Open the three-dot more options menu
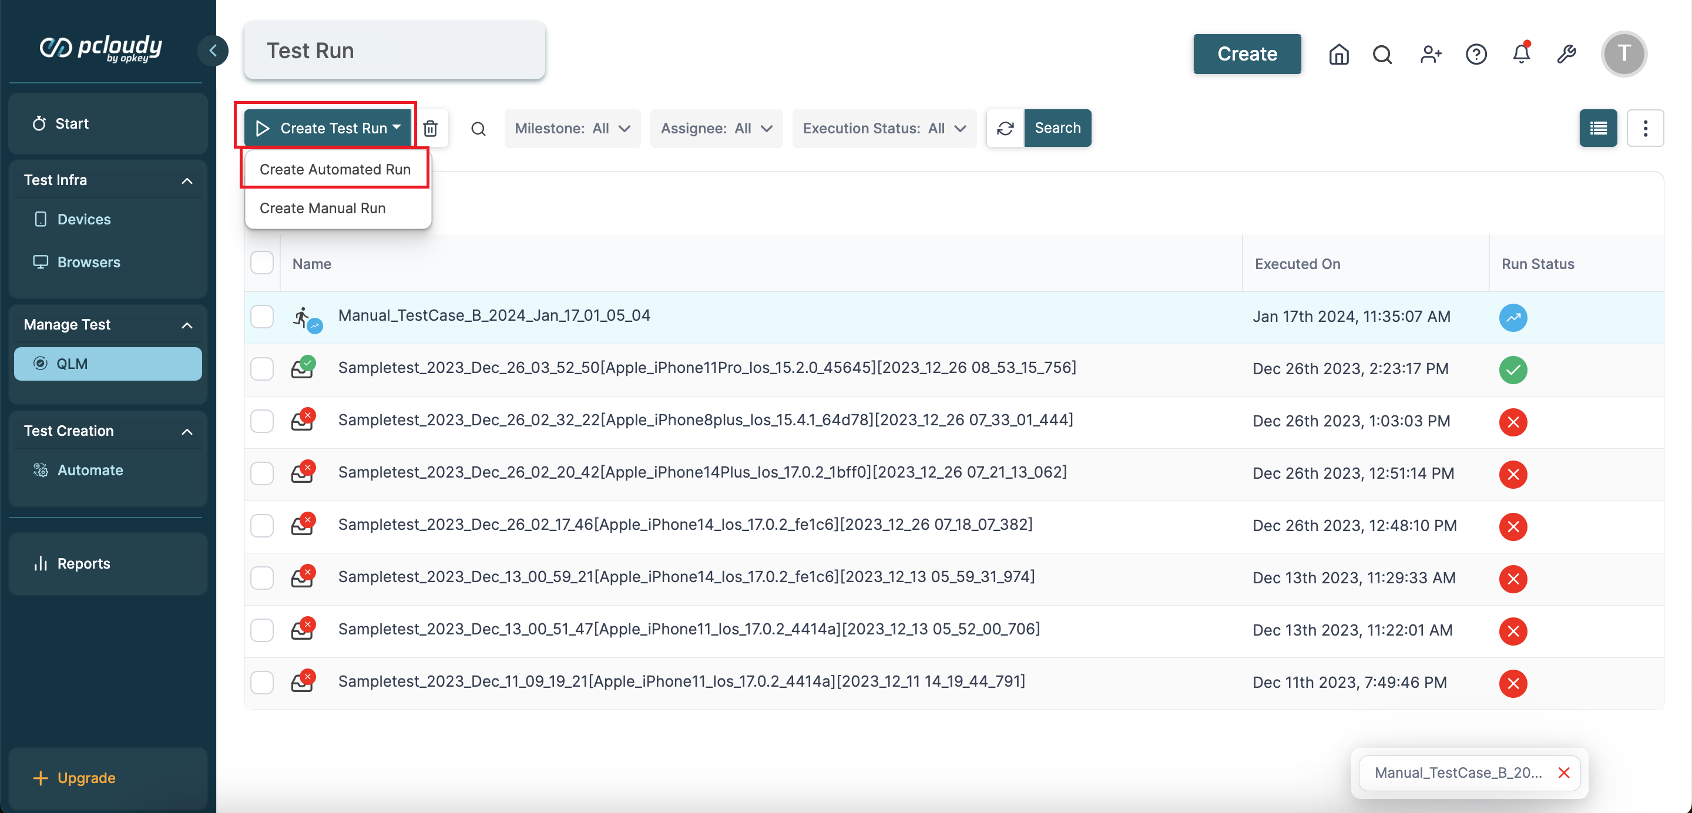 pyautogui.click(x=1646, y=128)
